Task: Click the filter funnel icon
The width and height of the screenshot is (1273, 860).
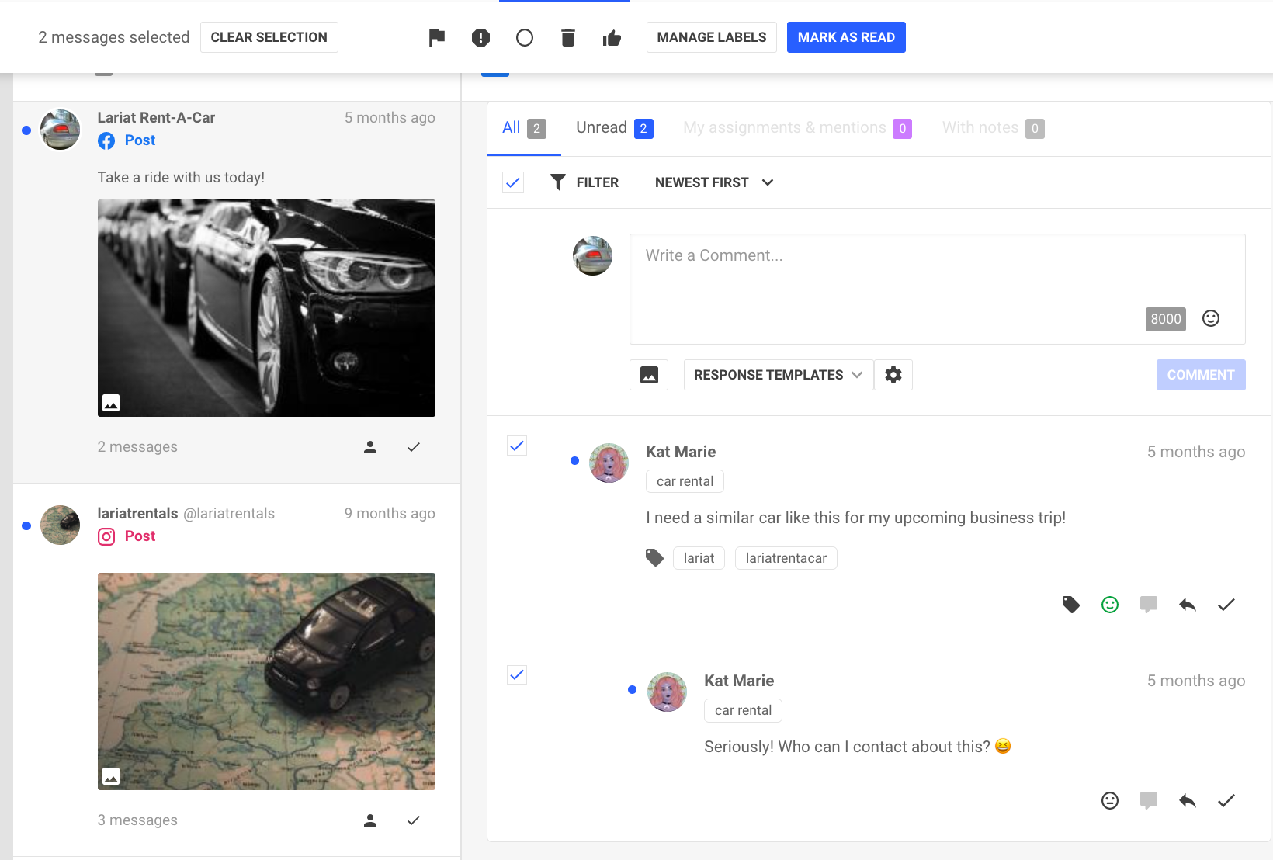Action: coord(557,182)
